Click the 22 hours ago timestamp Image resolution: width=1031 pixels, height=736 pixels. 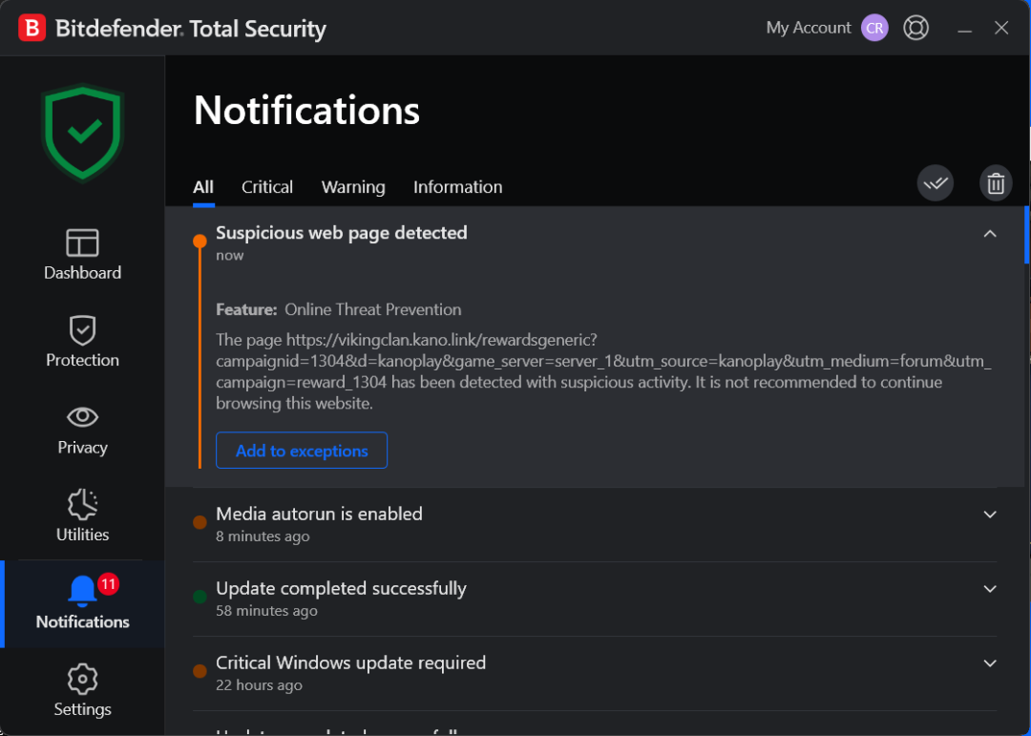(x=259, y=685)
